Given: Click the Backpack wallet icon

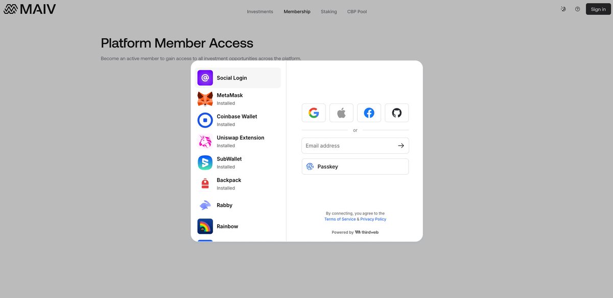Looking at the screenshot, I should tap(205, 184).
